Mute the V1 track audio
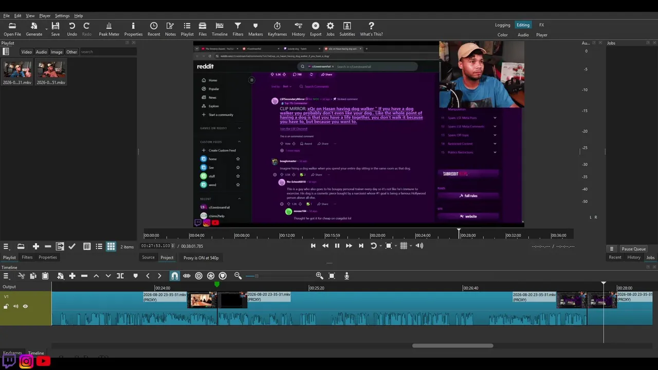Image resolution: width=658 pixels, height=370 pixels. click(15, 306)
